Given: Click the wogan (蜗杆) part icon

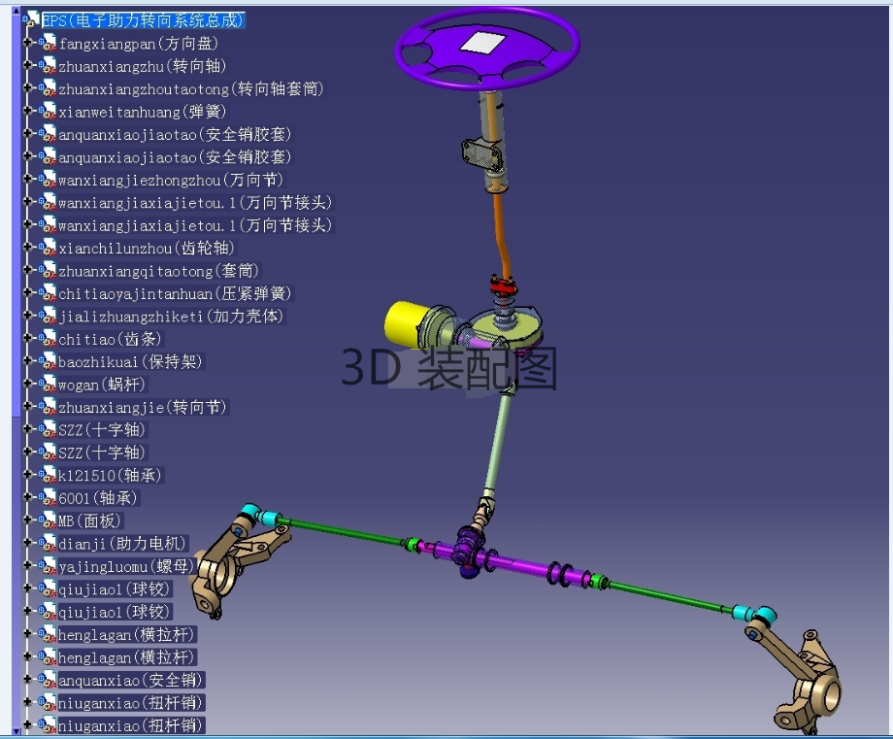Looking at the screenshot, I should coord(48,385).
